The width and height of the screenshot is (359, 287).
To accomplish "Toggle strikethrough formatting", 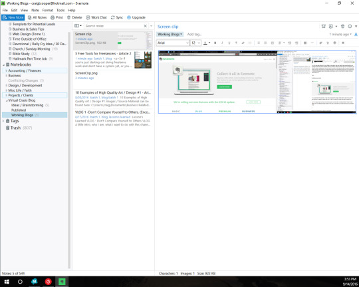I will tap(236, 43).
